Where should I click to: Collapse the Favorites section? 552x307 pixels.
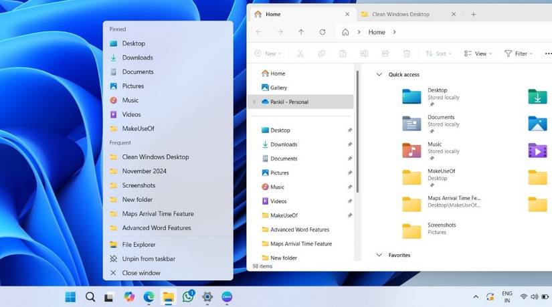[379, 255]
